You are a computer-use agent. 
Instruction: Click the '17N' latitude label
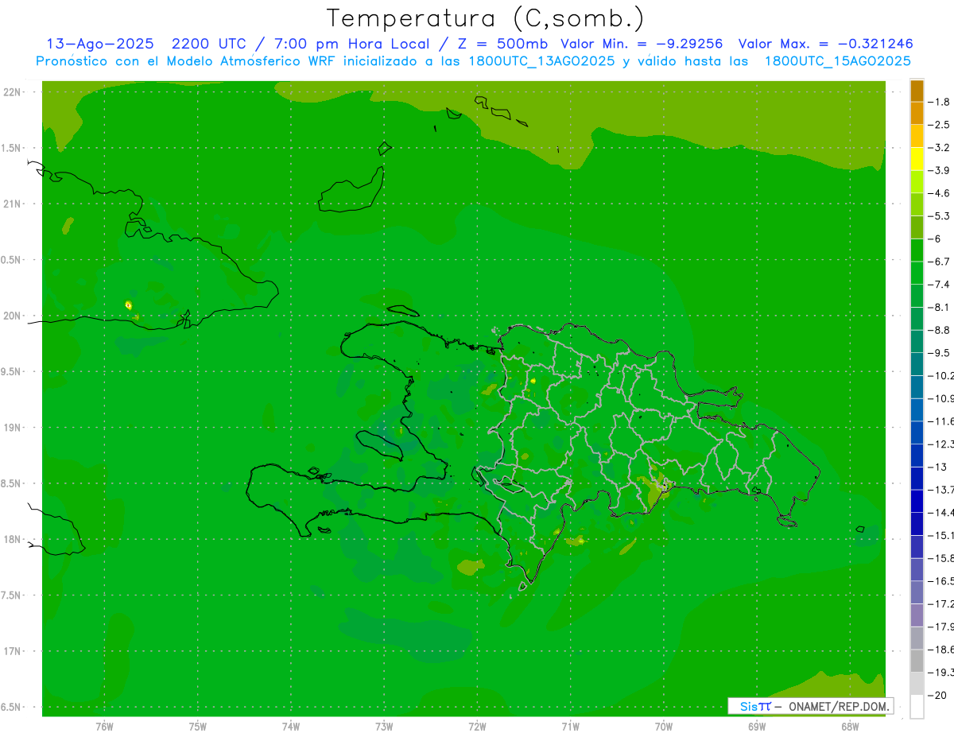(14, 651)
